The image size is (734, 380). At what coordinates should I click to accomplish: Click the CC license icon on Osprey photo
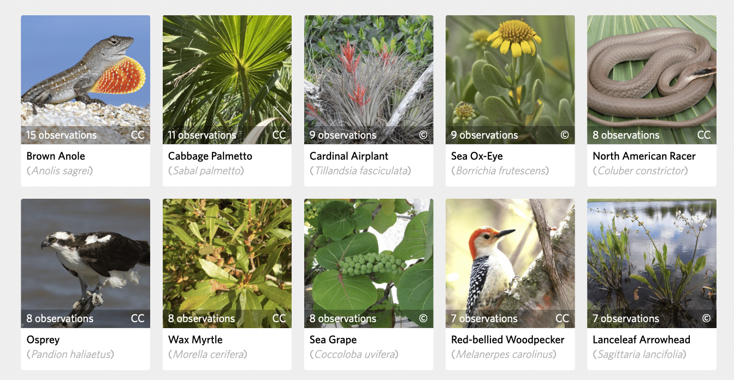pos(138,318)
